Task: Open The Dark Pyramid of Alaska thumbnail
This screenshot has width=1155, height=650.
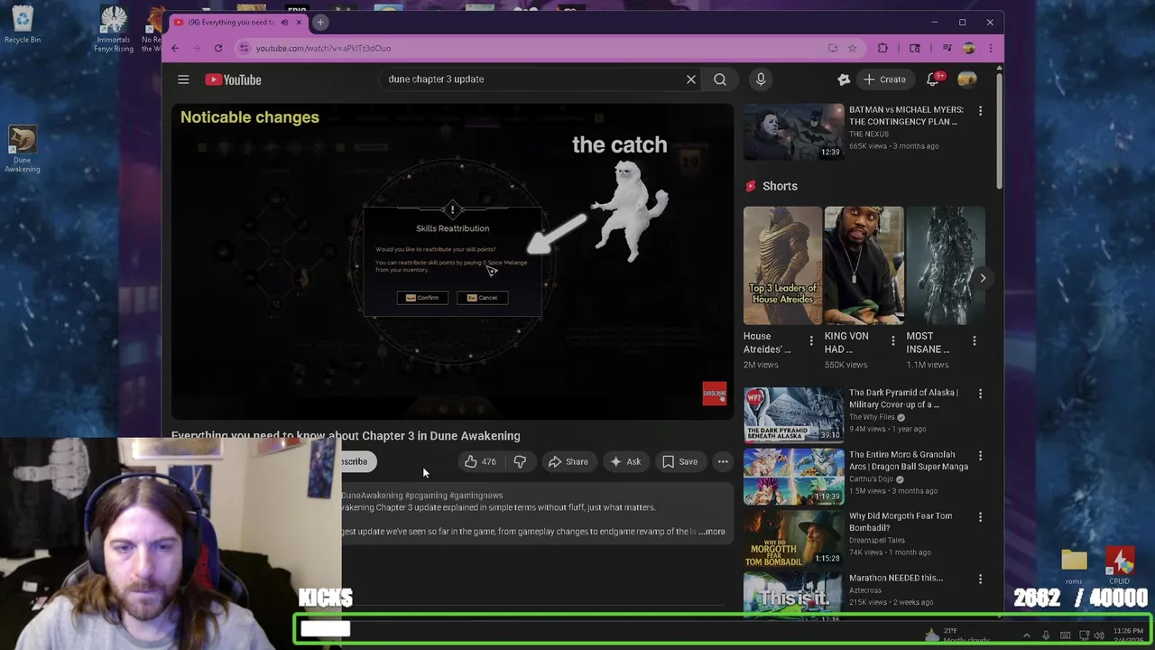Action: (x=793, y=414)
